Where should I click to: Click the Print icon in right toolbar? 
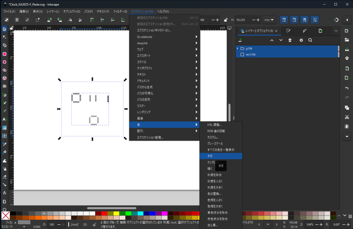(347, 58)
